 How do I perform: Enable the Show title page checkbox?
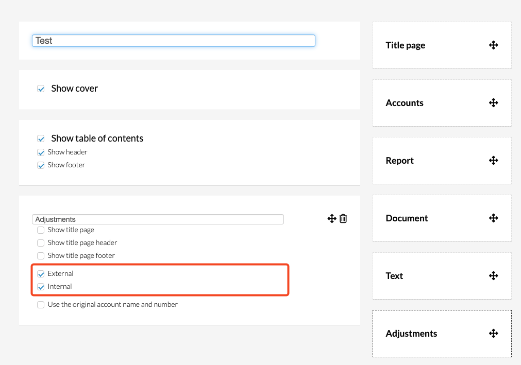pyautogui.click(x=41, y=230)
